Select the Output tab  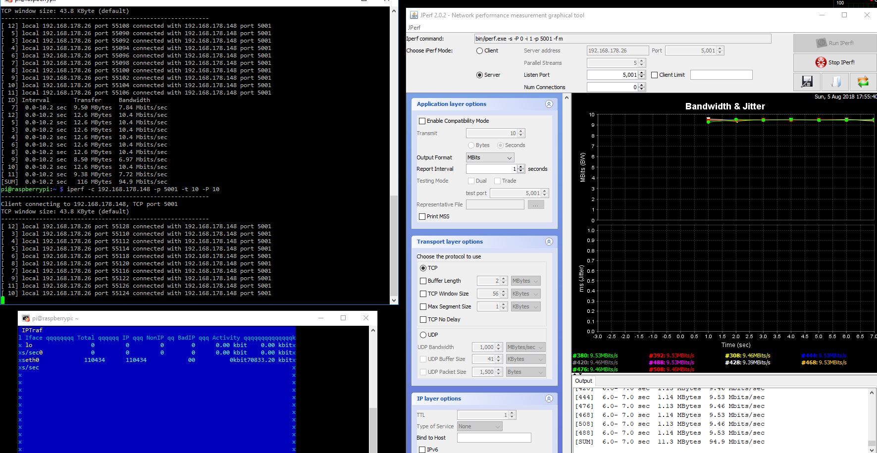[583, 381]
